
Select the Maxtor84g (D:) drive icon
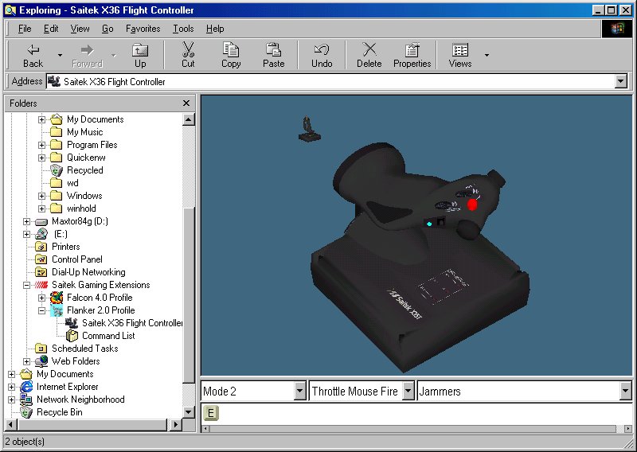(x=41, y=221)
